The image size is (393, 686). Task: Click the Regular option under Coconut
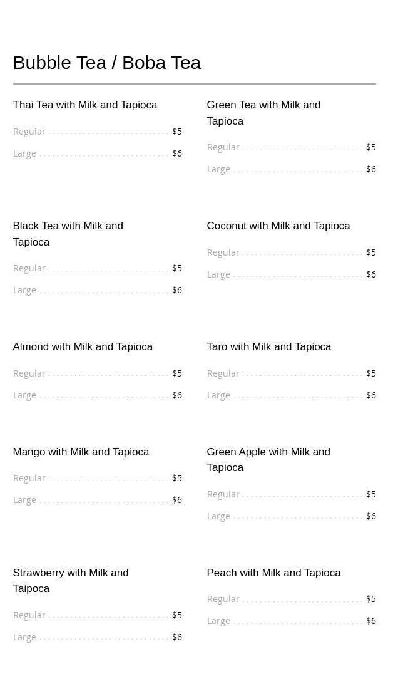[223, 252]
